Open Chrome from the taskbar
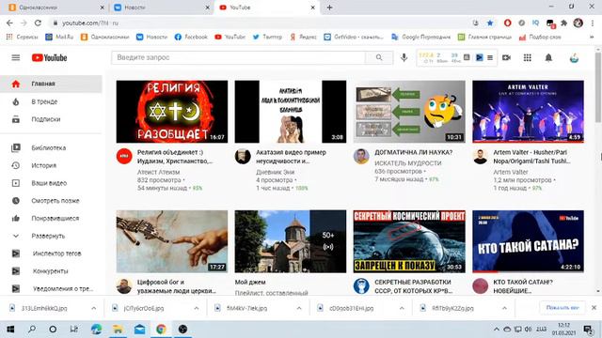This screenshot has width=602, height=338. [161, 330]
